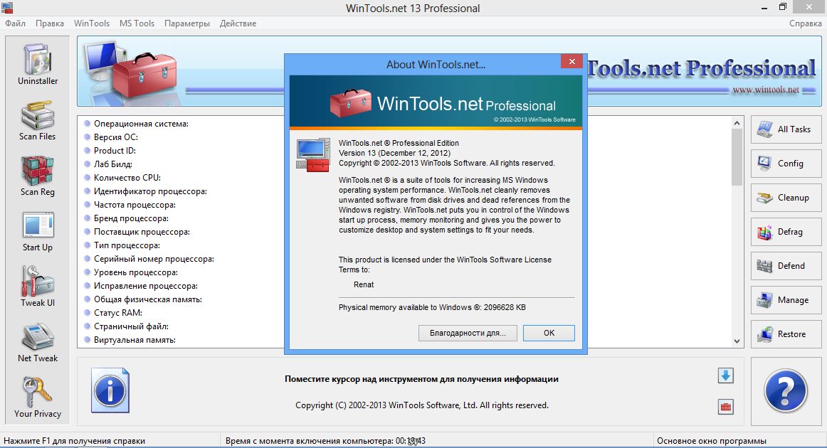Image resolution: width=827 pixels, height=448 pixels.
Task: Click the small red toolbox icon
Action: [x=725, y=407]
